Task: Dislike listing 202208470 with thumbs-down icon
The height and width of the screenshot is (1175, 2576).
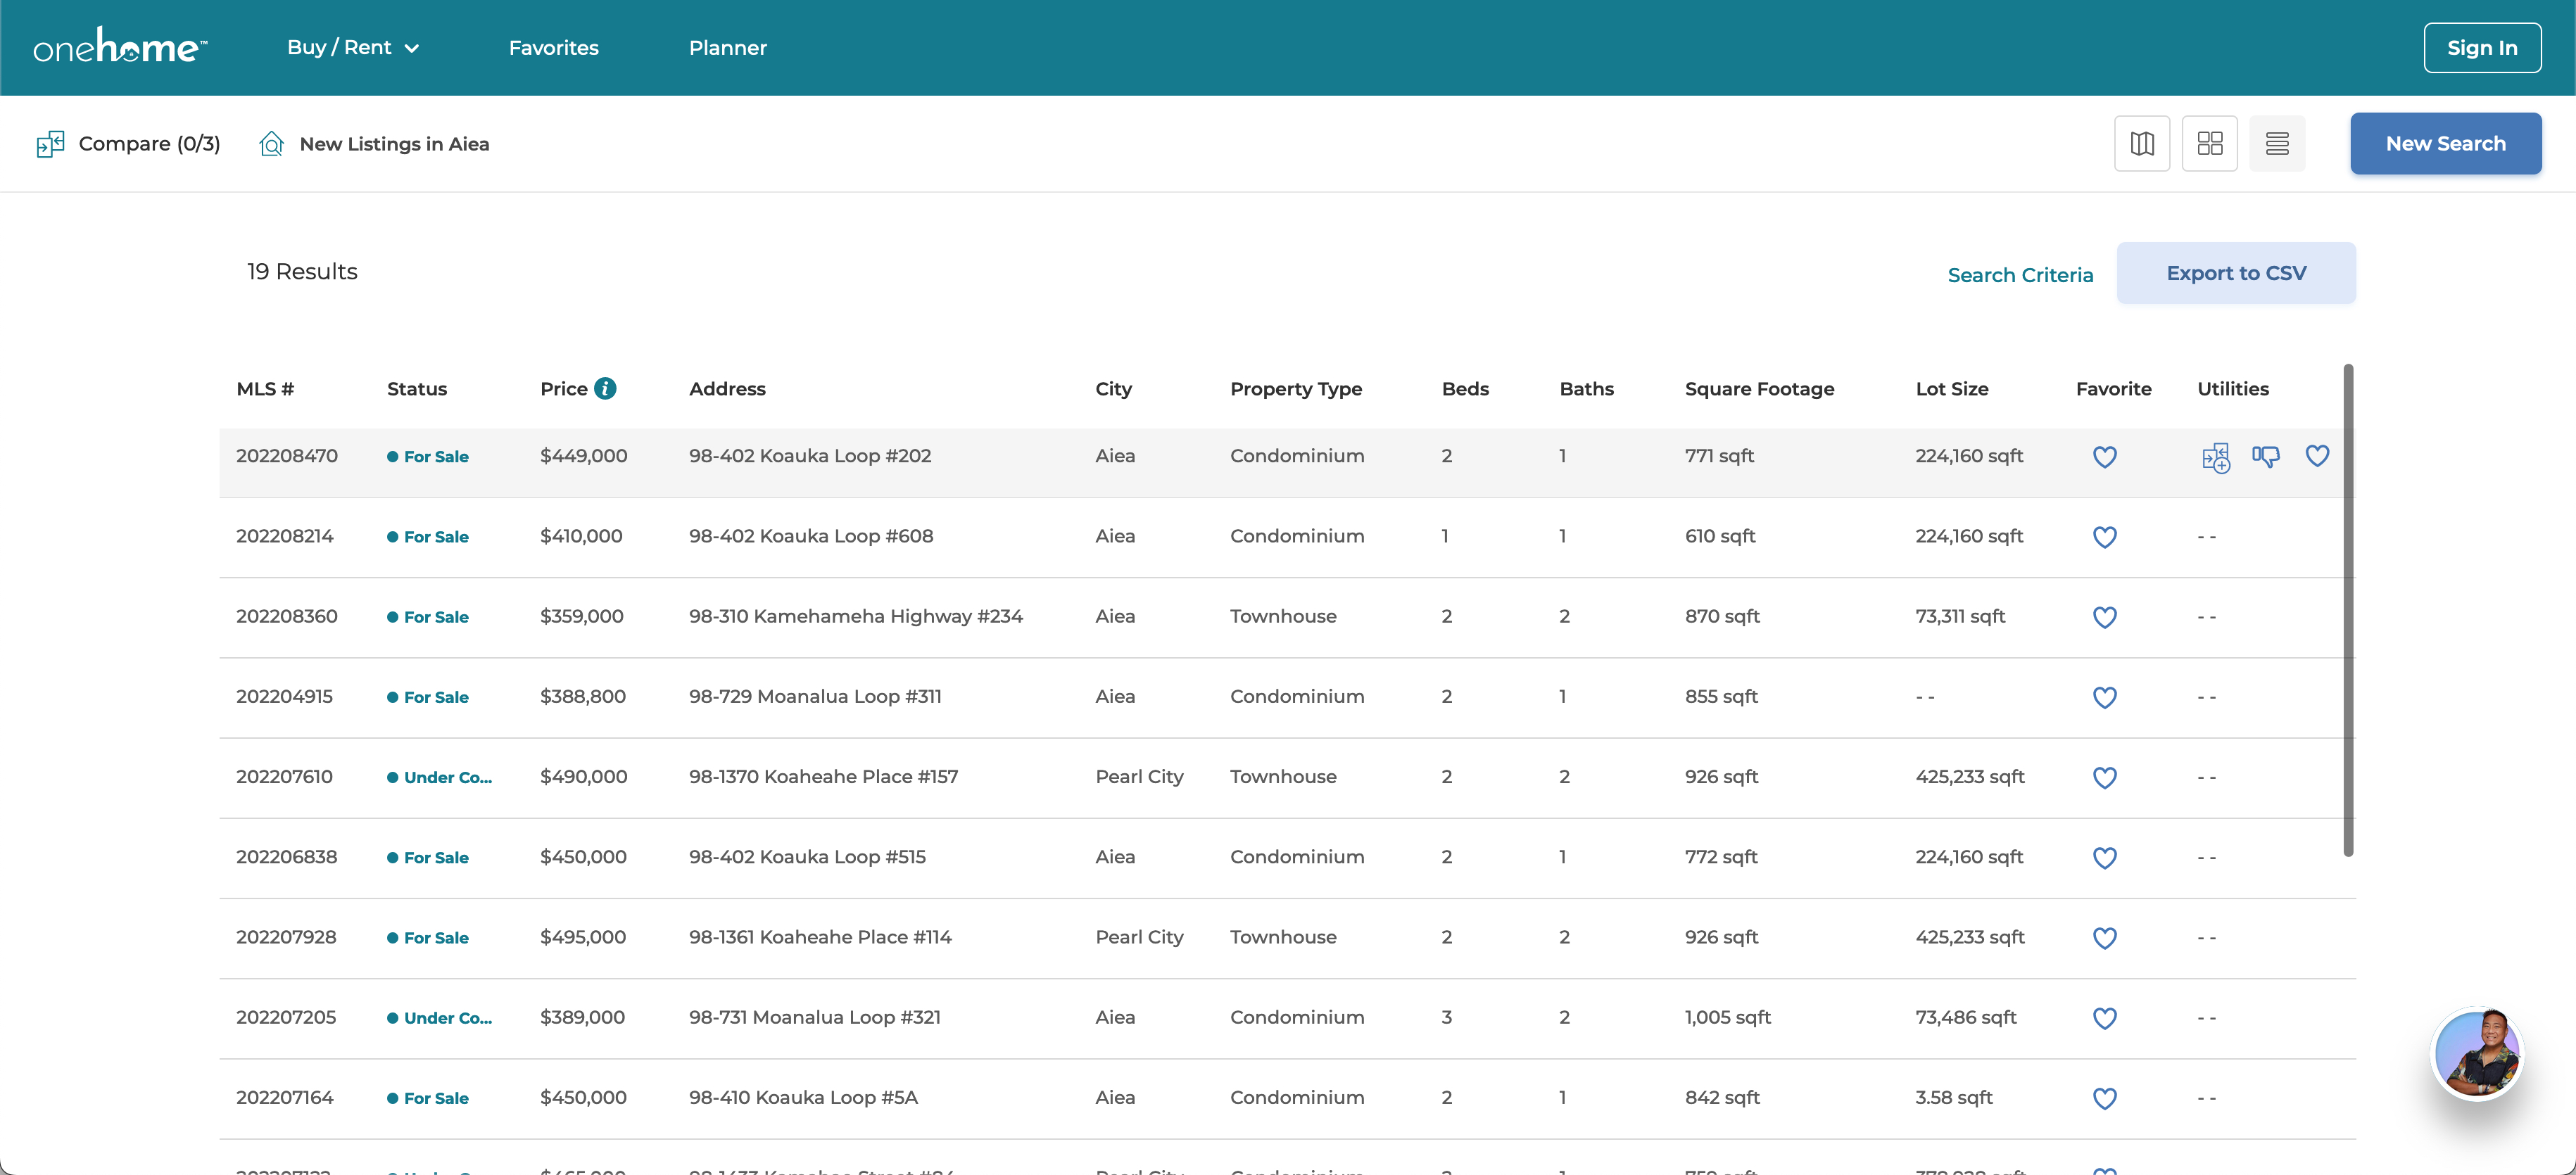Action: [x=2265, y=457]
